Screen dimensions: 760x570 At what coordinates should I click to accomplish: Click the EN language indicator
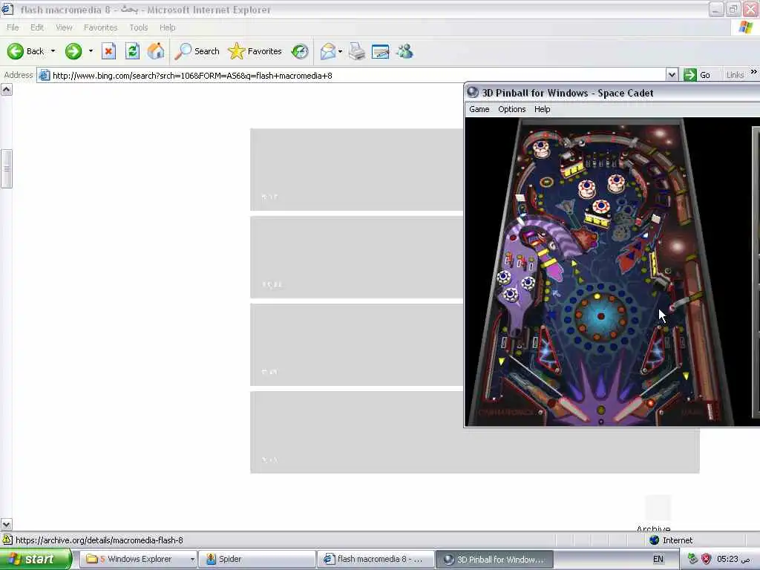(658, 560)
